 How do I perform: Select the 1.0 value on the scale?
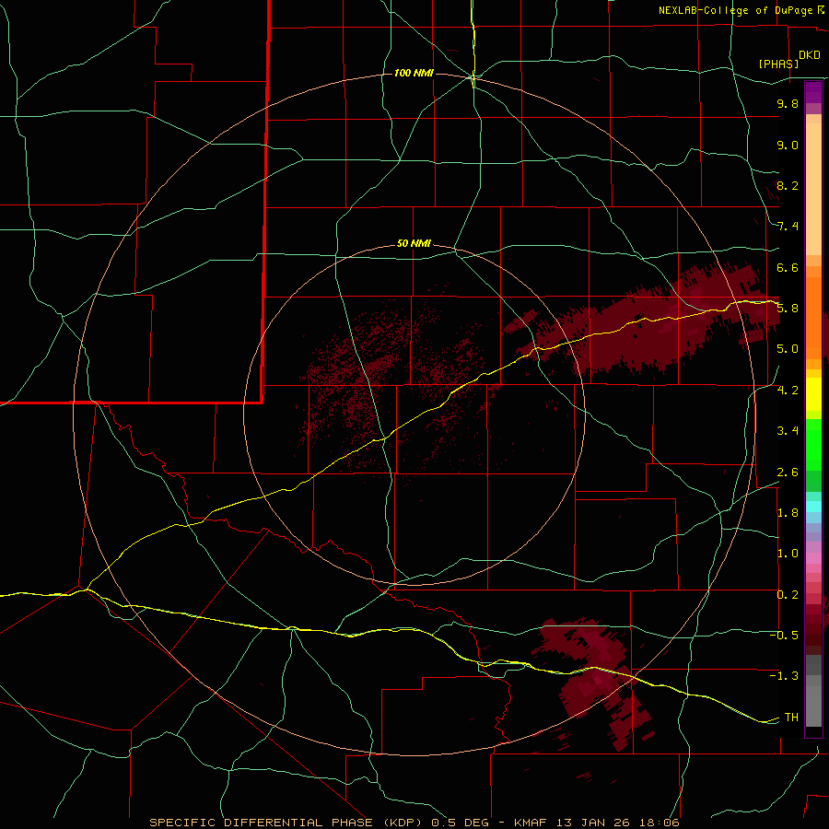(x=788, y=554)
